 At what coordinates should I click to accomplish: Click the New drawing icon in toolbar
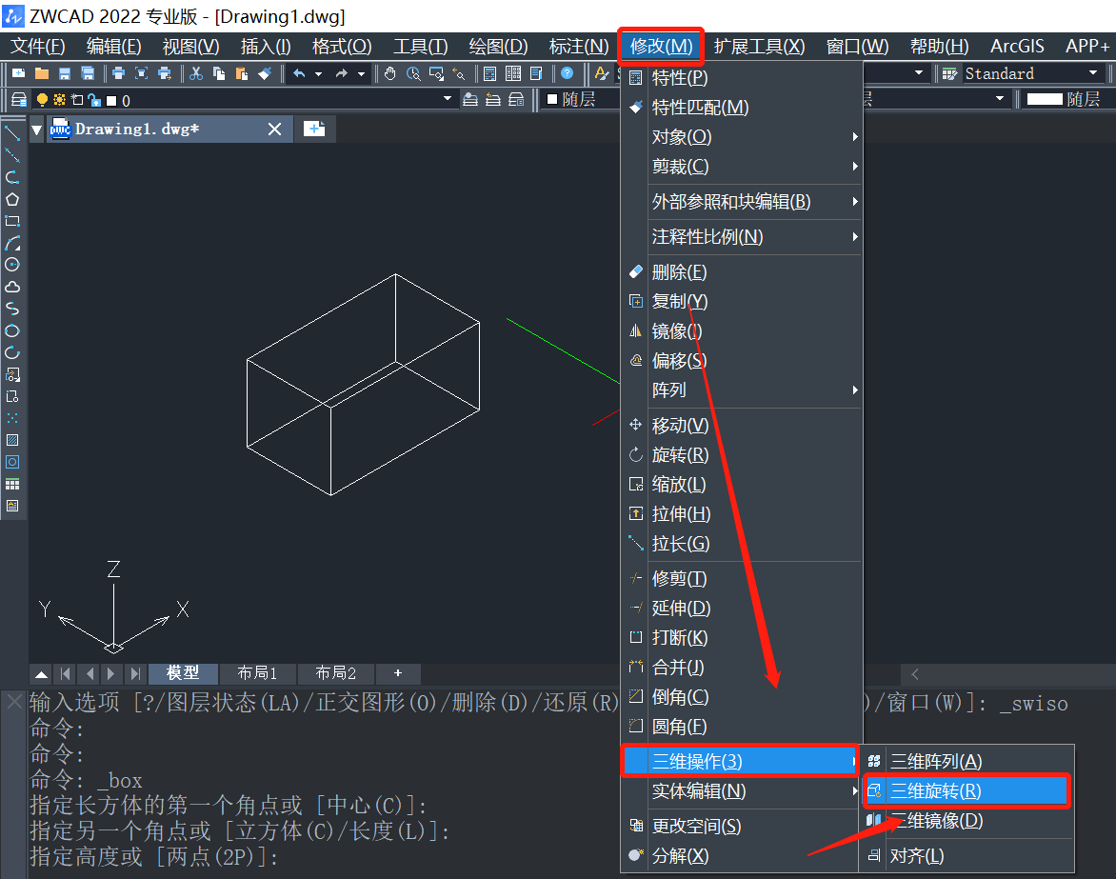pos(19,73)
